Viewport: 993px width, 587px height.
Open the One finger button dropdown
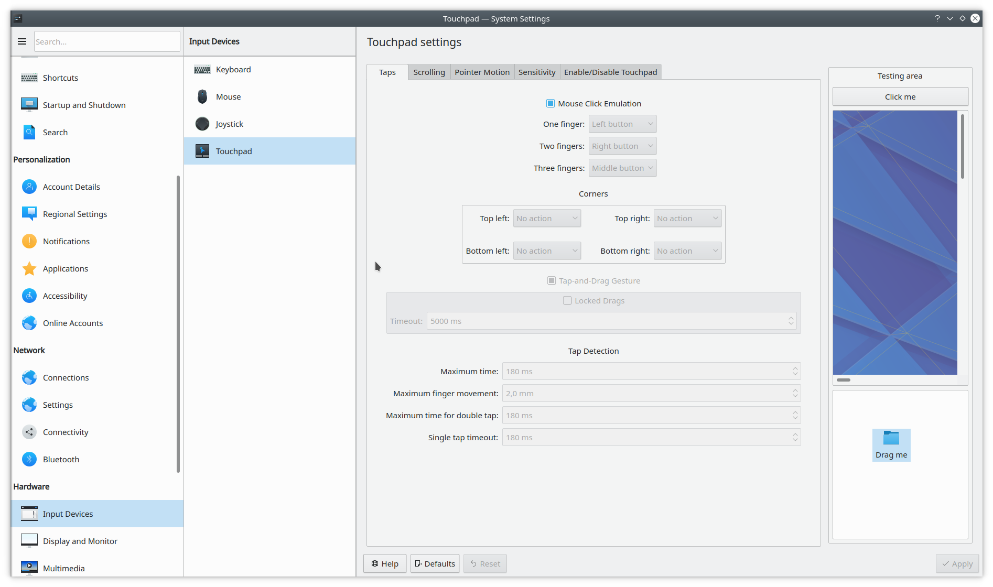[x=622, y=124]
